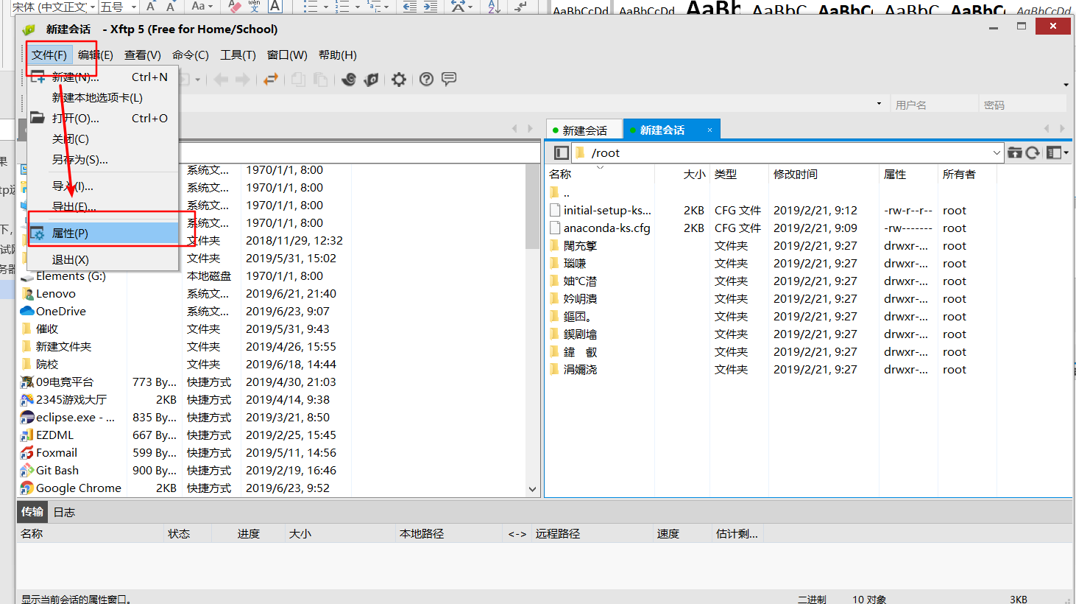Select anaconda-ks.cfg file in remote pane
This screenshot has height=604, width=1076.
[x=606, y=228]
